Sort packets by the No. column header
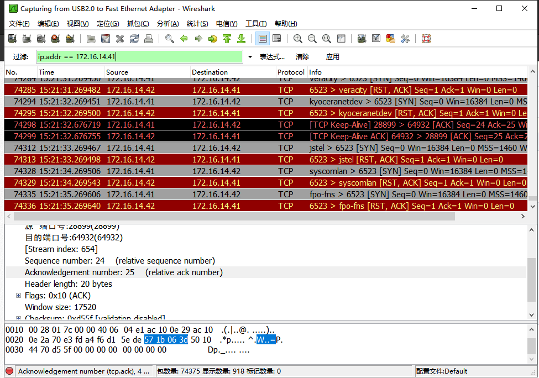The width and height of the screenshot is (539, 378). tap(20, 72)
